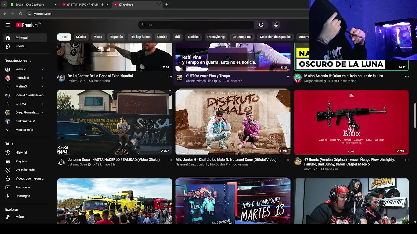Select the Freestyle rap chip
The width and height of the screenshot is (417, 234).
pyautogui.click(x=216, y=37)
